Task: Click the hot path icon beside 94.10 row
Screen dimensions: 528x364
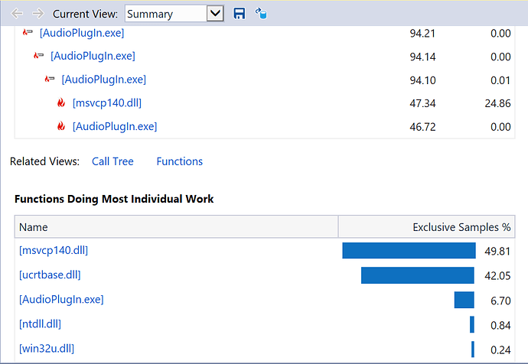Action: click(50, 79)
